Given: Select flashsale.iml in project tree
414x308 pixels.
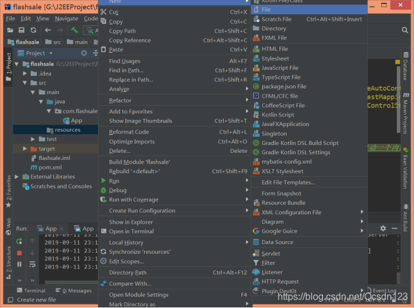Looking at the screenshot, I should click(x=51, y=158).
